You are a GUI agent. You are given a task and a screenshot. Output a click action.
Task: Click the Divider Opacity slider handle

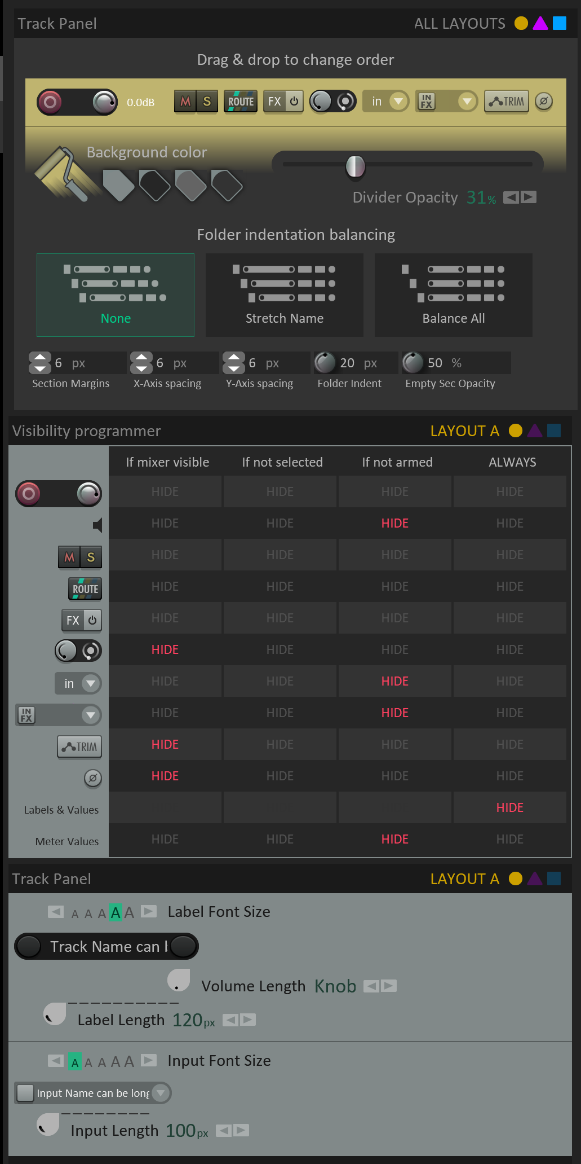(x=356, y=166)
